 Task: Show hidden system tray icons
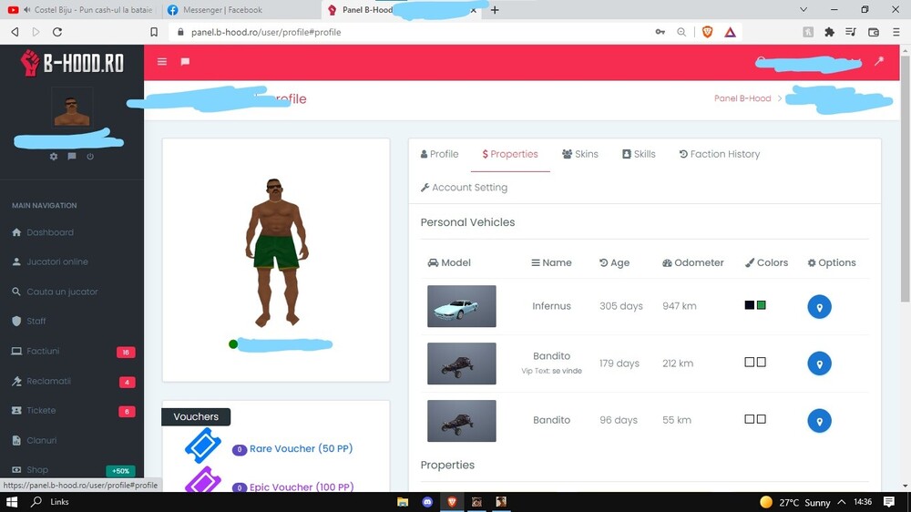point(841,502)
